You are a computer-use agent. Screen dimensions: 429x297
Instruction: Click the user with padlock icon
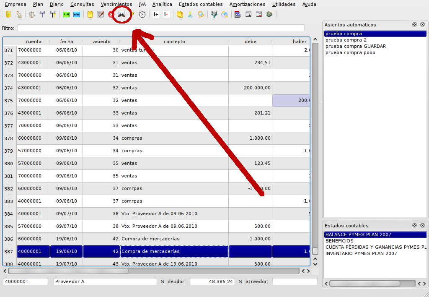[x=18, y=14]
